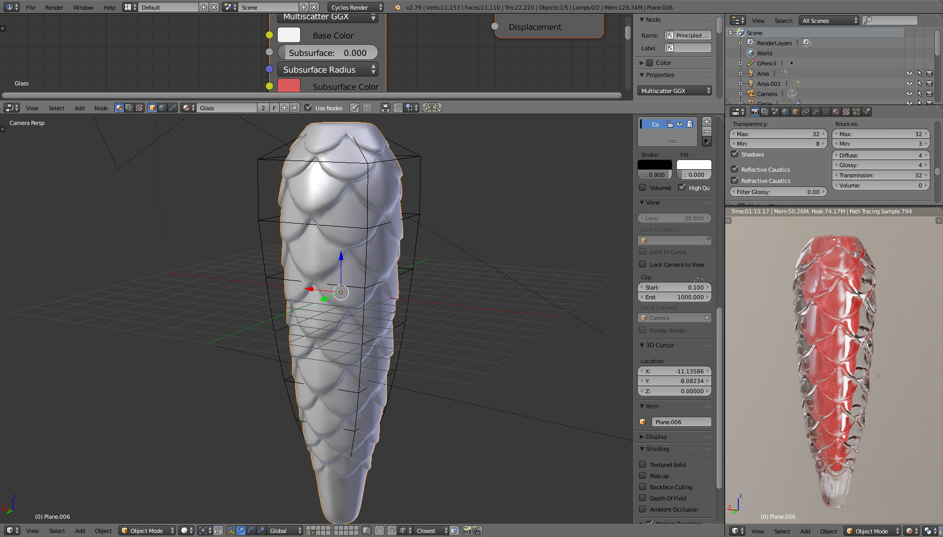Click the OpenGL render image icon
This screenshot has width=943, height=537.
tap(467, 530)
